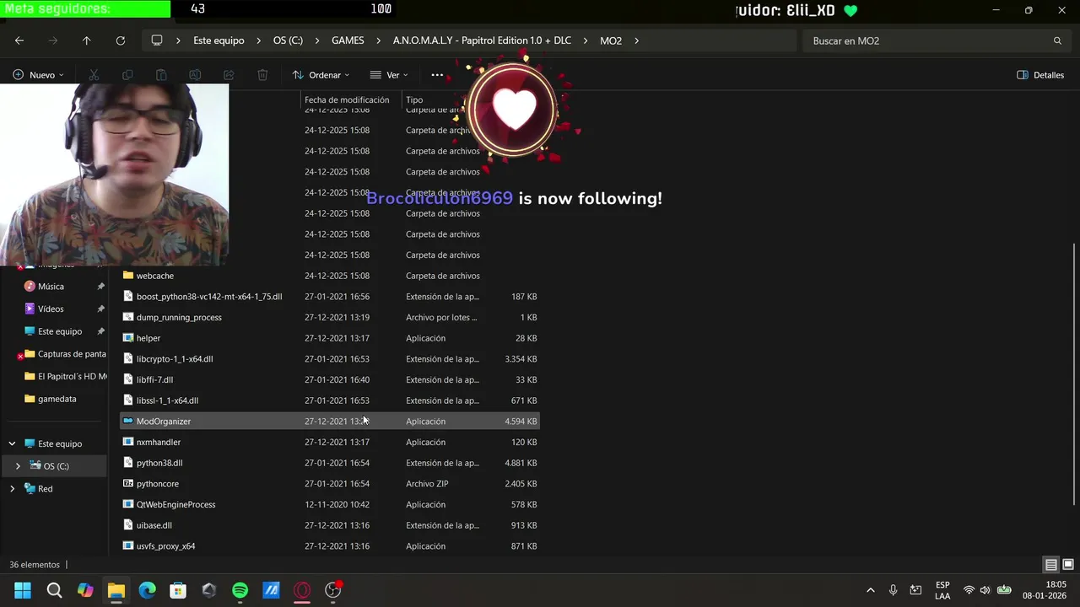Viewport: 1080px width, 607px height.
Task: Select the libcrypto-1_1-x64.dll file
Action: 329,359
